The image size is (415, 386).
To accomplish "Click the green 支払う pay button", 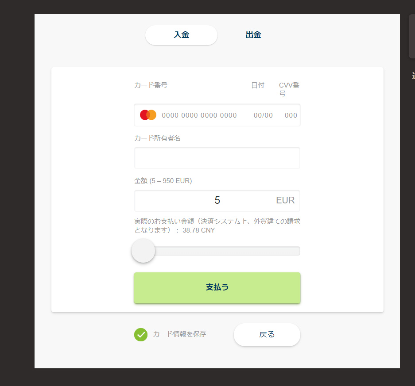I will tap(217, 288).
